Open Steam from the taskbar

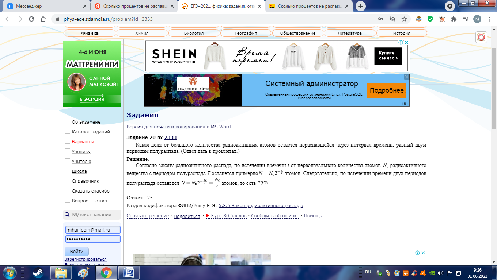click(x=38, y=273)
